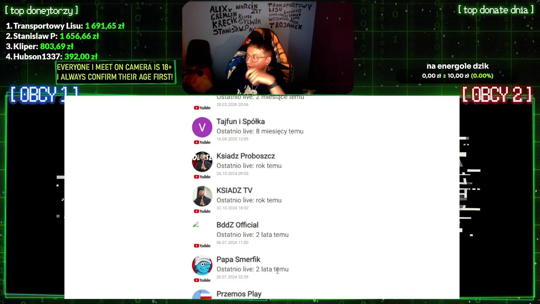Click the date 22.10.2024 18:32

point(232,208)
